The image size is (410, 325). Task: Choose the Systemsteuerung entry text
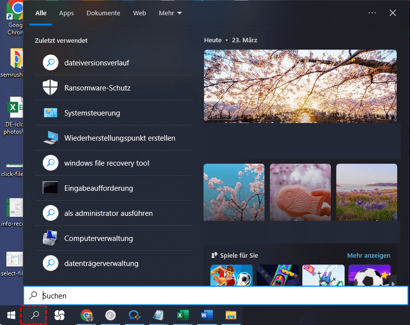[x=92, y=113]
